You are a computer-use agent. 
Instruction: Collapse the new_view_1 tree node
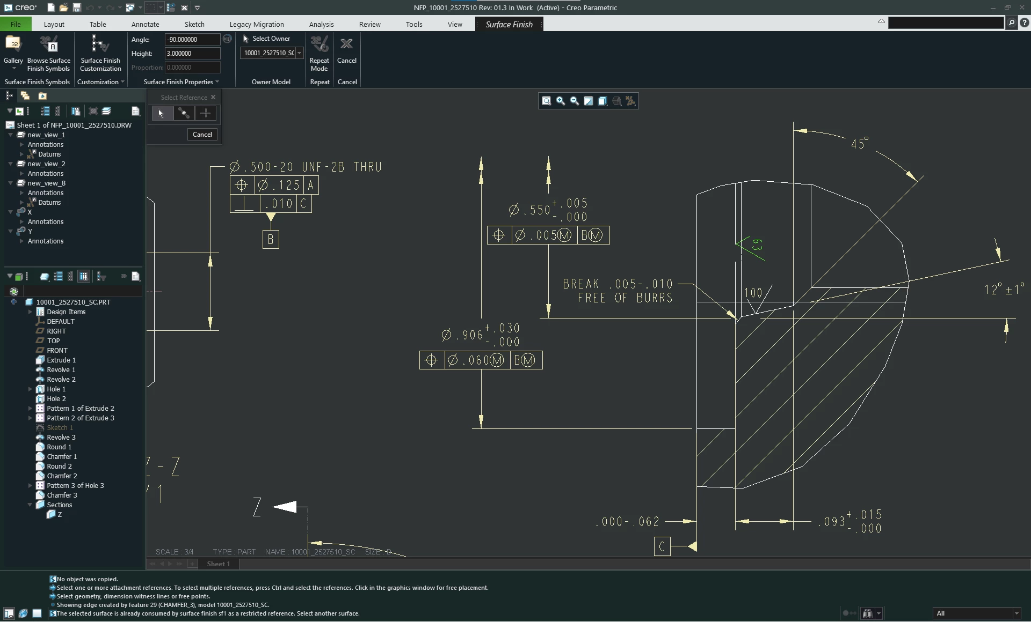pyautogui.click(x=11, y=135)
